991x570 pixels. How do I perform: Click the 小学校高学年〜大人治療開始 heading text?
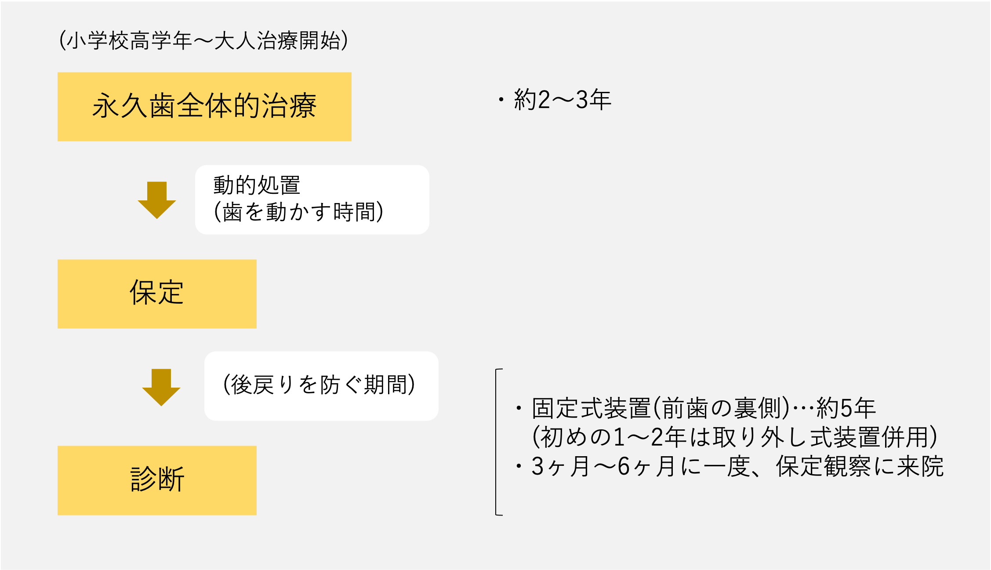[x=203, y=40]
